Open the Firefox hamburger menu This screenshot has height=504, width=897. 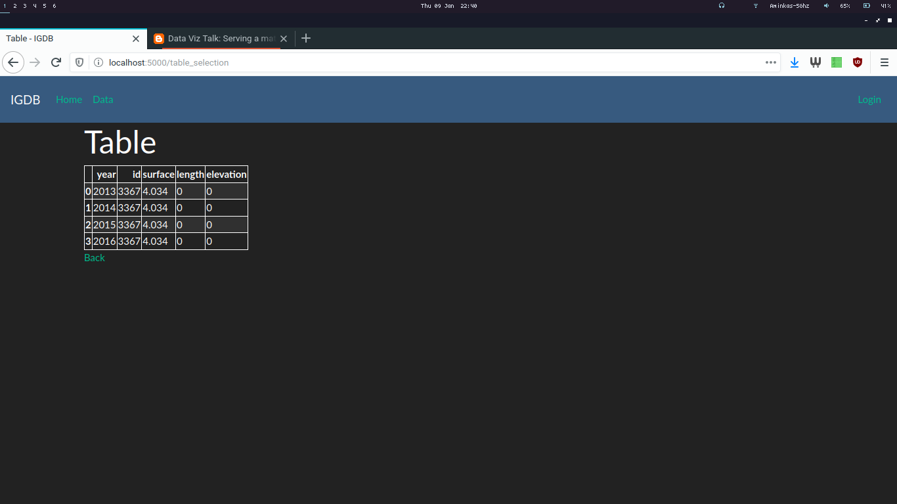(885, 62)
